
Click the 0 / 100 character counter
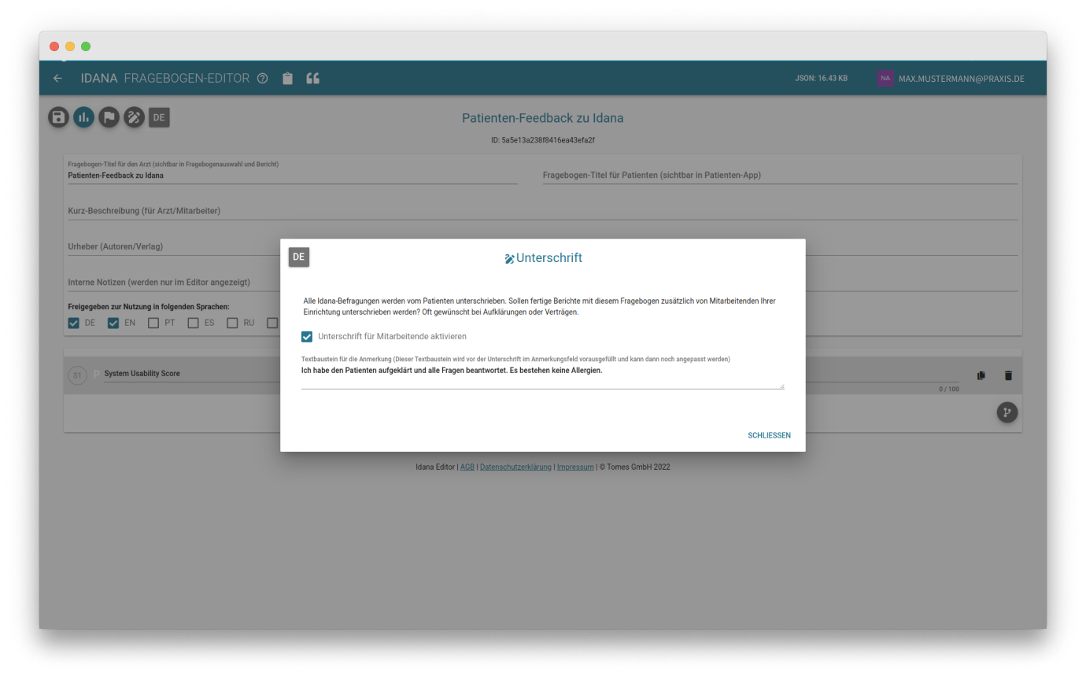pyautogui.click(x=949, y=390)
